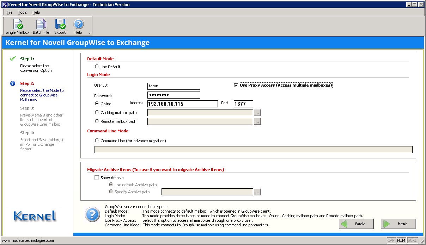Click the Port field showing 1677
The width and height of the screenshot is (426, 245).
(x=243, y=104)
